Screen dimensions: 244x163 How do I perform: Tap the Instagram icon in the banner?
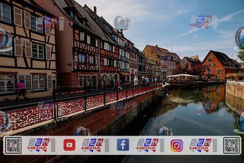(x=177, y=145)
